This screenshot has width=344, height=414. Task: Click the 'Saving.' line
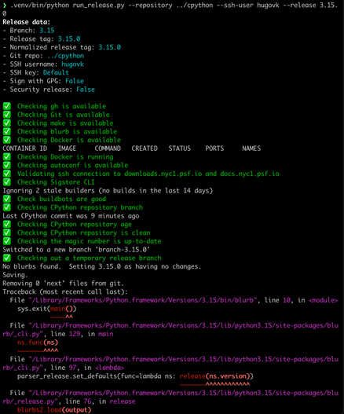pos(15,275)
